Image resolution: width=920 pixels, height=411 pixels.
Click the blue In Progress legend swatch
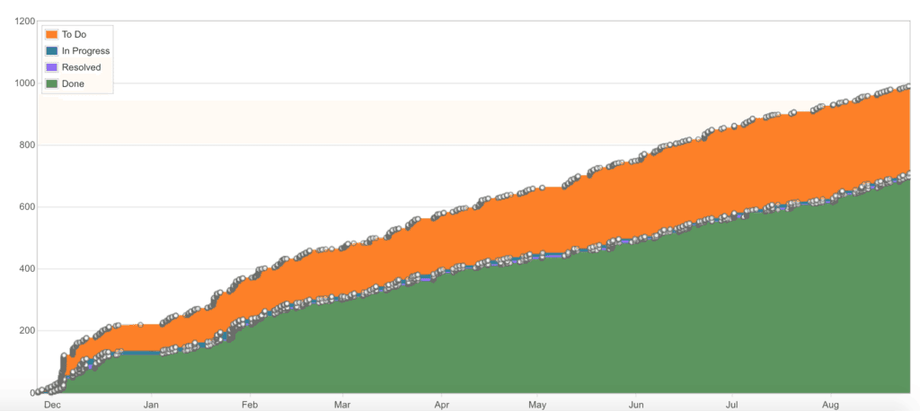tap(51, 51)
